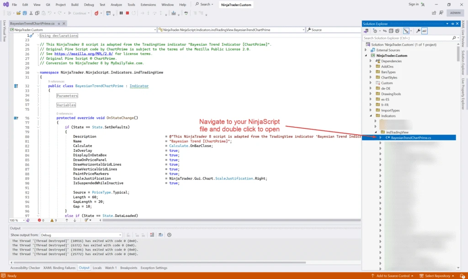The image size is (468, 279).
Task: Click the down arrow next issue button
Action: [x=74, y=220]
